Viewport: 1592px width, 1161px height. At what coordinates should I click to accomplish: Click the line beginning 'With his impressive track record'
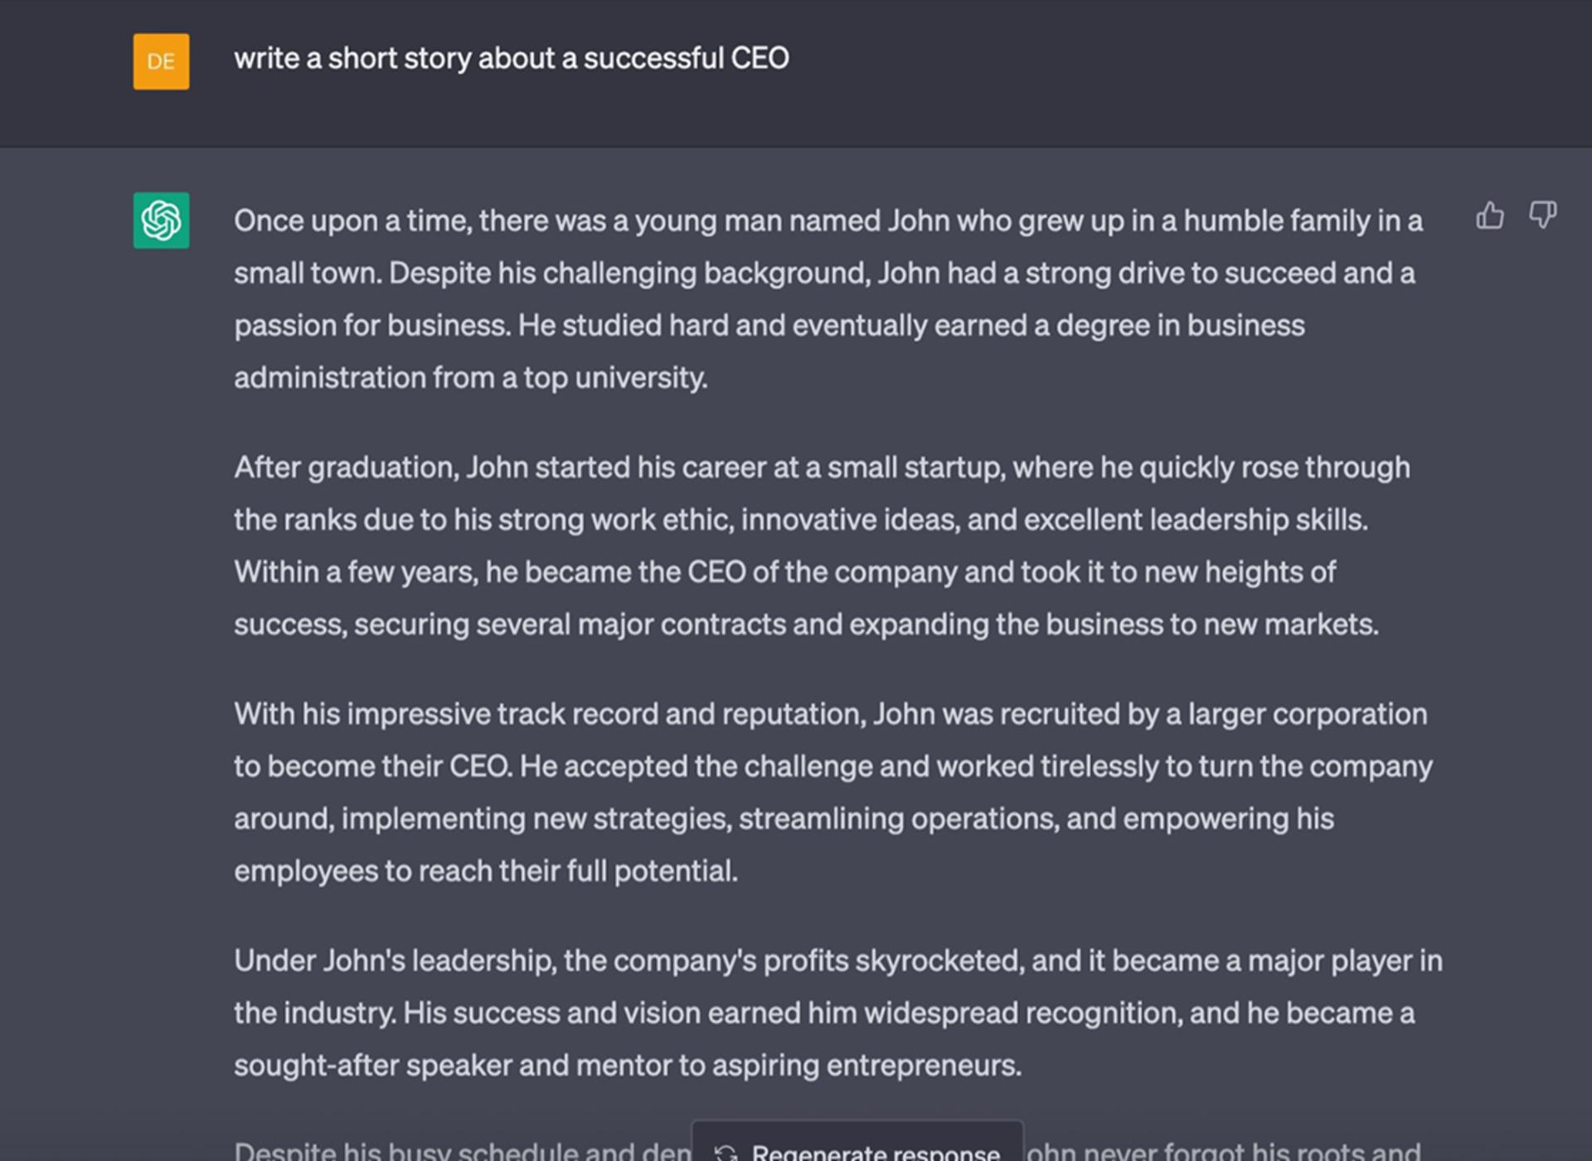(x=831, y=714)
